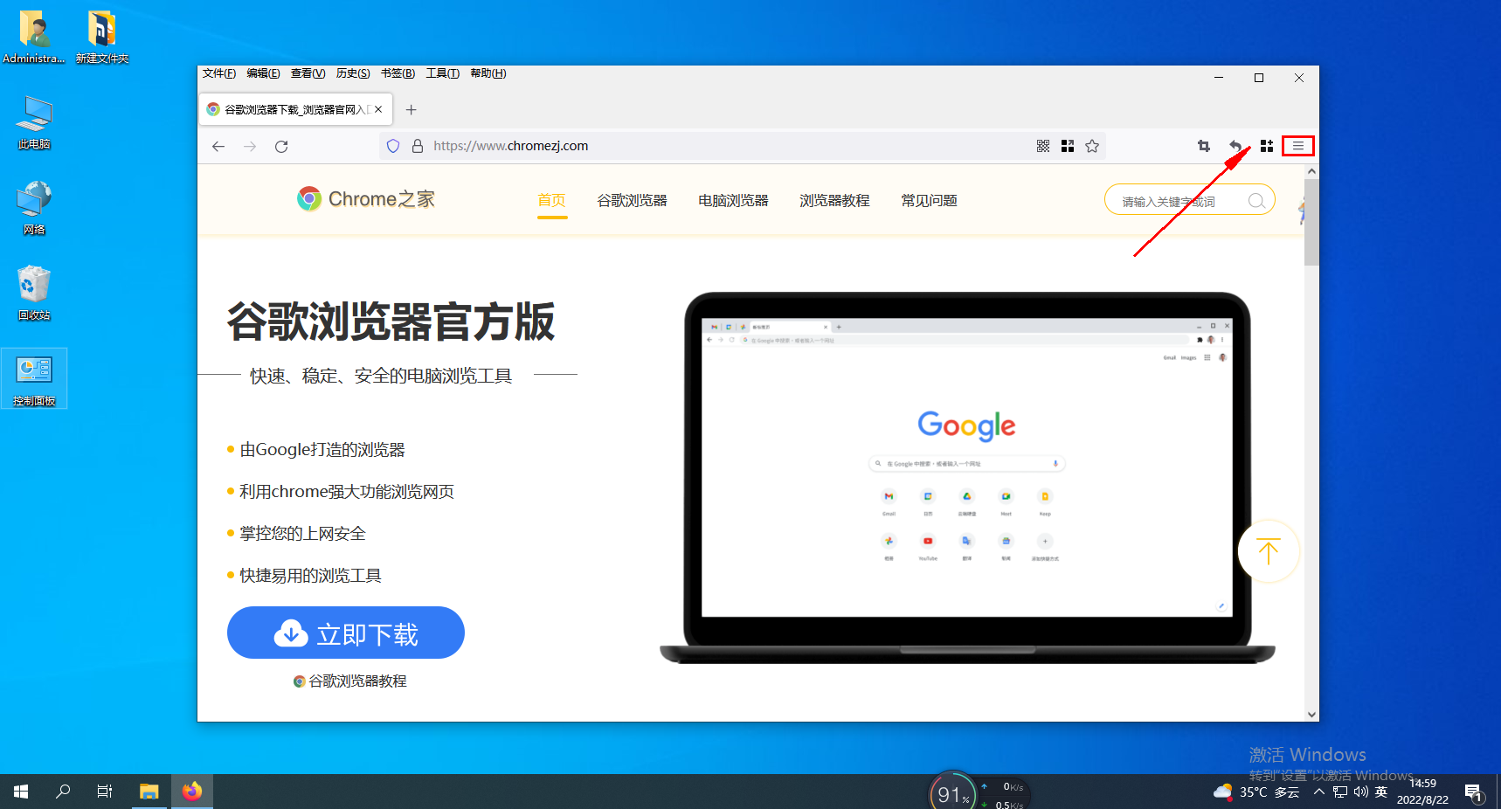Image resolution: width=1501 pixels, height=809 pixels.
Task: Click the crop screenshot toolbar icon
Action: pyautogui.click(x=1204, y=146)
